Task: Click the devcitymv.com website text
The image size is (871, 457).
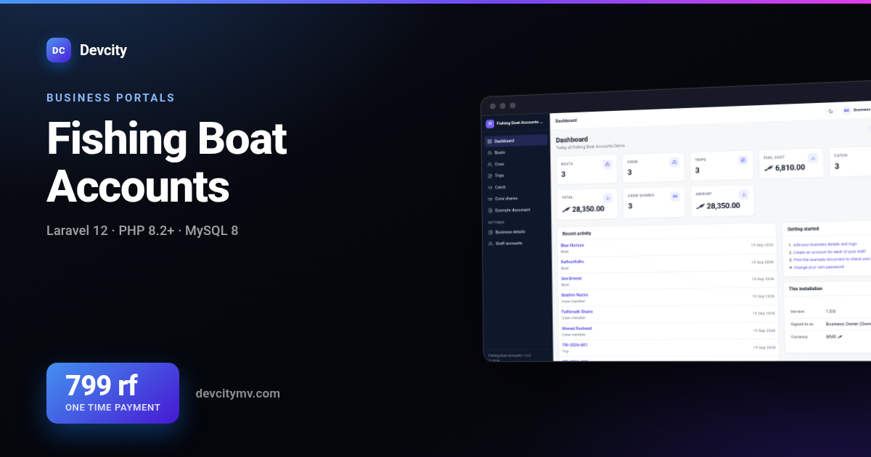Action: (x=237, y=394)
